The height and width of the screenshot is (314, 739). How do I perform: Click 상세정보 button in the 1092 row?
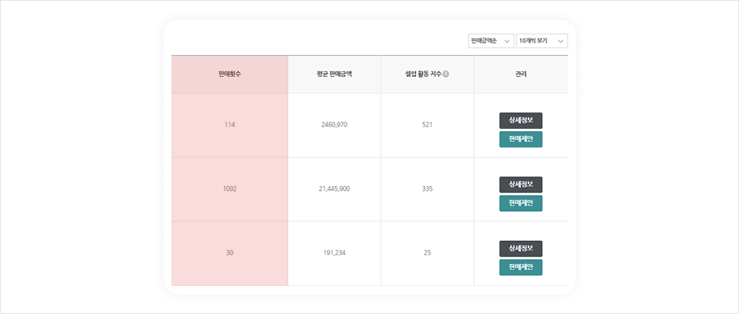(520, 184)
